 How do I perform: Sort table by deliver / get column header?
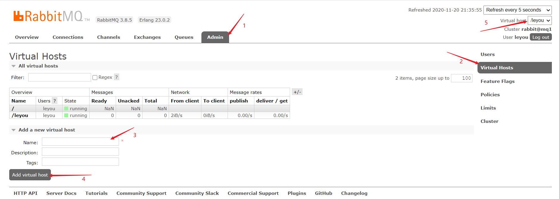(x=272, y=101)
